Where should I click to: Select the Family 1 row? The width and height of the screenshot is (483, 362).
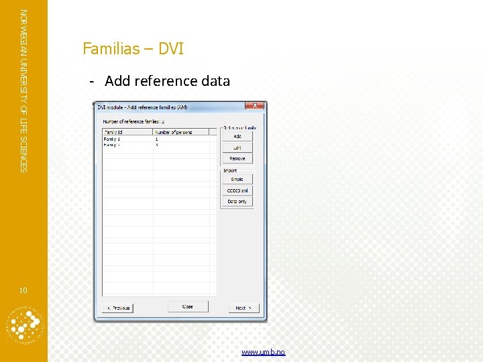[160, 139]
